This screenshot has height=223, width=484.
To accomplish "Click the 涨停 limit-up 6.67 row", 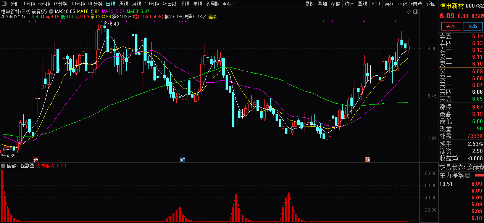I will coord(461,107).
